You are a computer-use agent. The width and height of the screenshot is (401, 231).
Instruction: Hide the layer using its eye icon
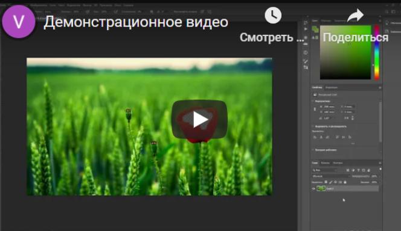click(x=313, y=189)
